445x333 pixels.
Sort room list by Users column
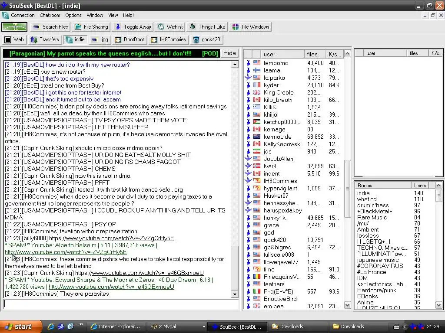click(420, 186)
